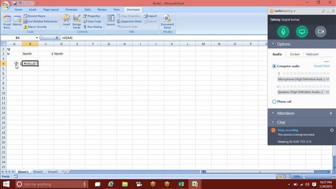Screen dimensions: 336x189
Task: Insert a new worksheet tab
Action: pos(64,172)
